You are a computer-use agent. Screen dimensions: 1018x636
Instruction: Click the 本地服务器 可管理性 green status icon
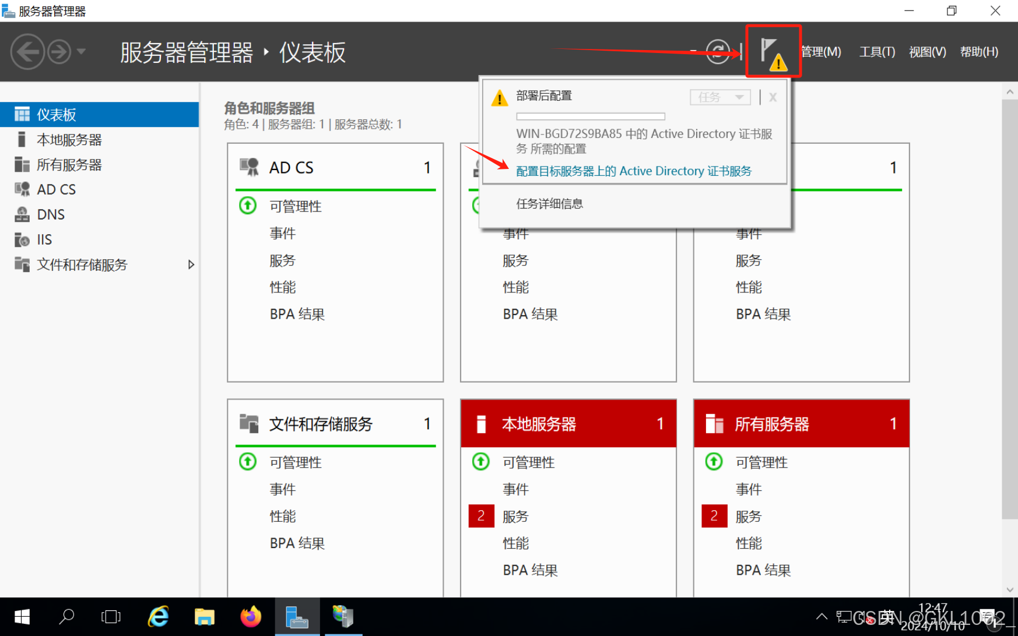tap(481, 462)
